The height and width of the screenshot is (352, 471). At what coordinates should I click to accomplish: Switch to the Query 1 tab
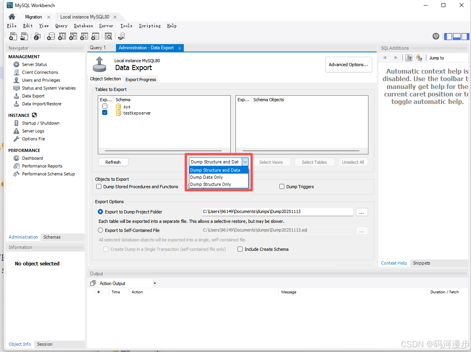97,48
